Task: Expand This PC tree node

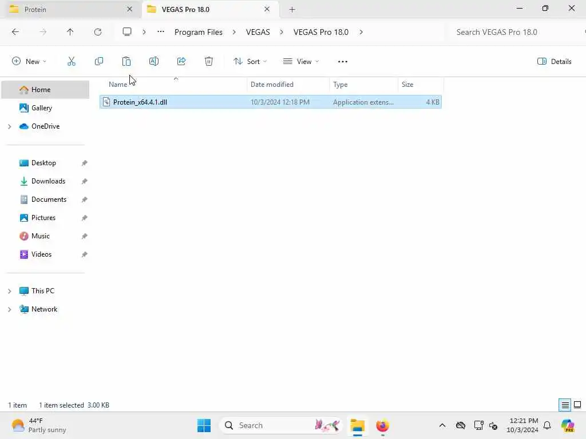Action: pos(10,291)
